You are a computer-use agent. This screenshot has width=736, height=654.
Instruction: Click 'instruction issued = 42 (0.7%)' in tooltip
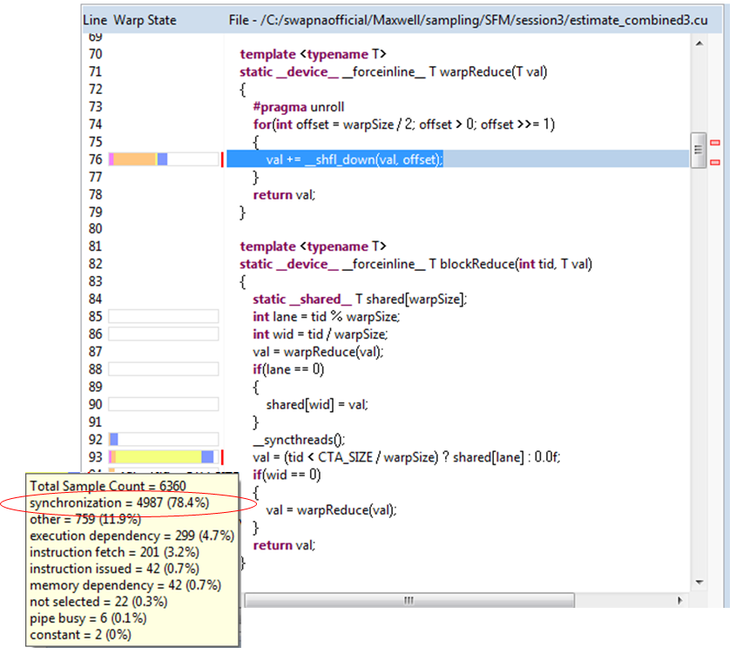pos(114,569)
